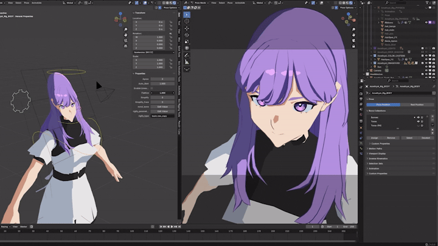Open the Pose menu in right viewport
Screen dimensions: 438x246
[x=230, y=3]
